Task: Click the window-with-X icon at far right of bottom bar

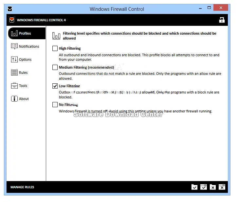Action: [x=222, y=187]
